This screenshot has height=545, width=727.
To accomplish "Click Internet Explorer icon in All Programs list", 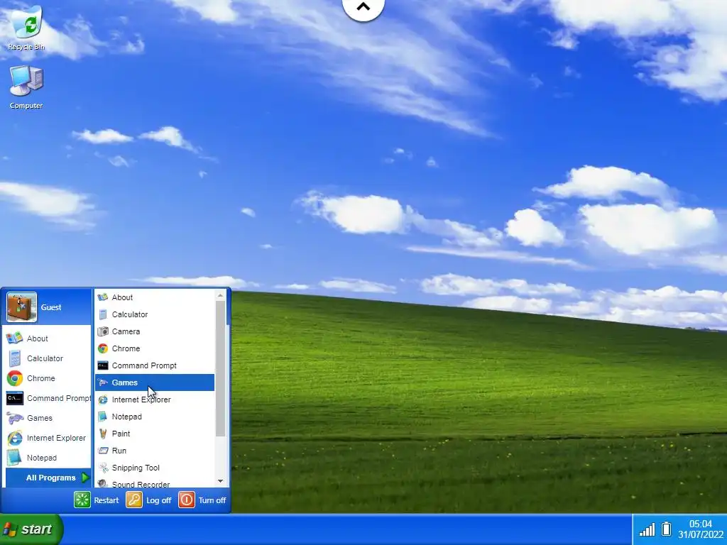I will 103,400.
